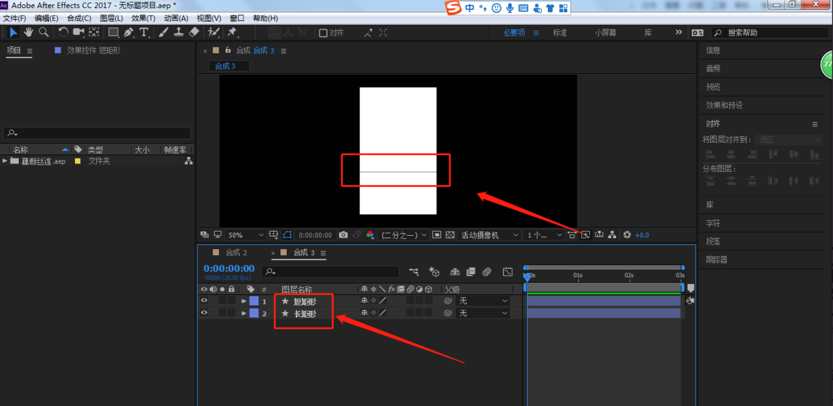Toggle always preview this view
The width and height of the screenshot is (833, 406).
204,235
